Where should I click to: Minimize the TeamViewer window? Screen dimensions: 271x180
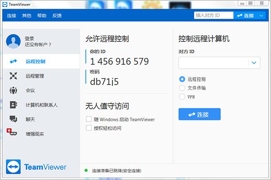pos(242,3)
